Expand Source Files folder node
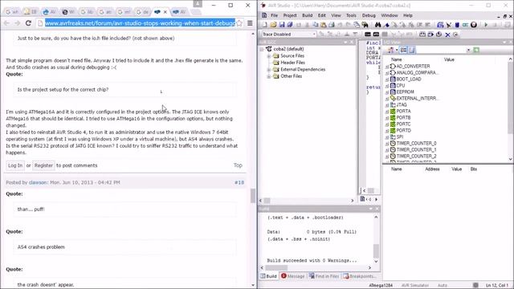The height and width of the screenshot is (289, 514). pyautogui.click(x=269, y=56)
